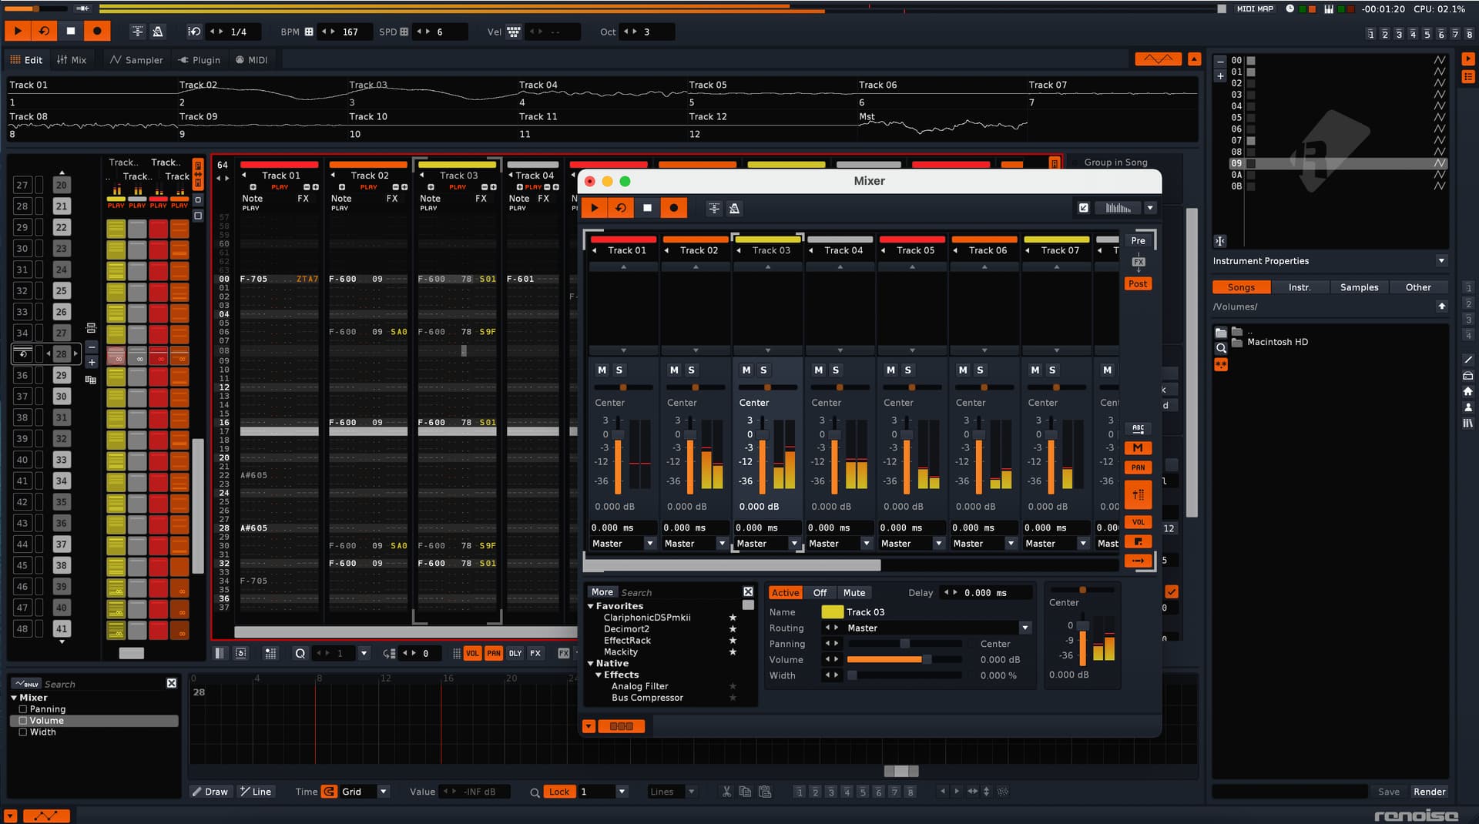Screen dimensions: 1479x824
Task: Click the BPM tap grid icon
Action: 309,32
